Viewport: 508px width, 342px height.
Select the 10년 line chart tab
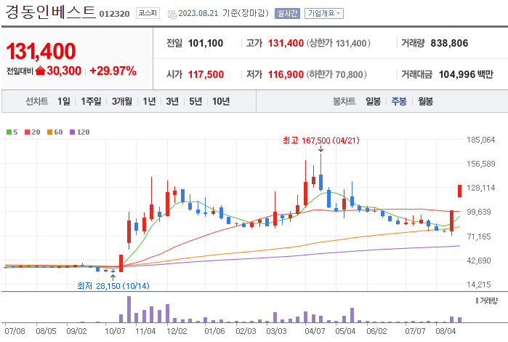221,101
